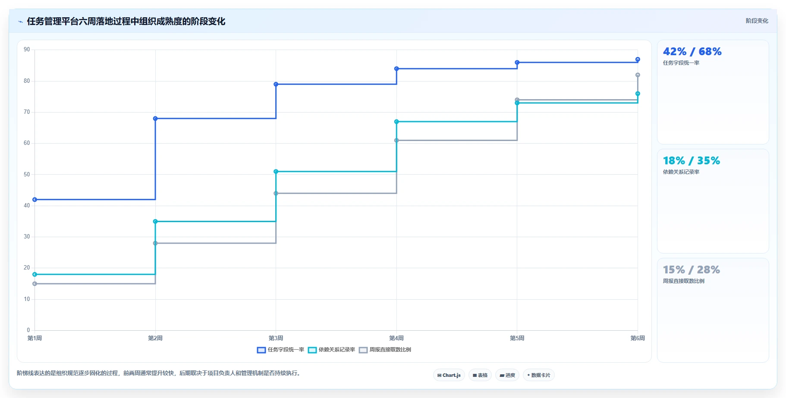This screenshot has height=398, width=786.
Task: Toggle the 任务字段统一率 legend swatch
Action: [261, 350]
